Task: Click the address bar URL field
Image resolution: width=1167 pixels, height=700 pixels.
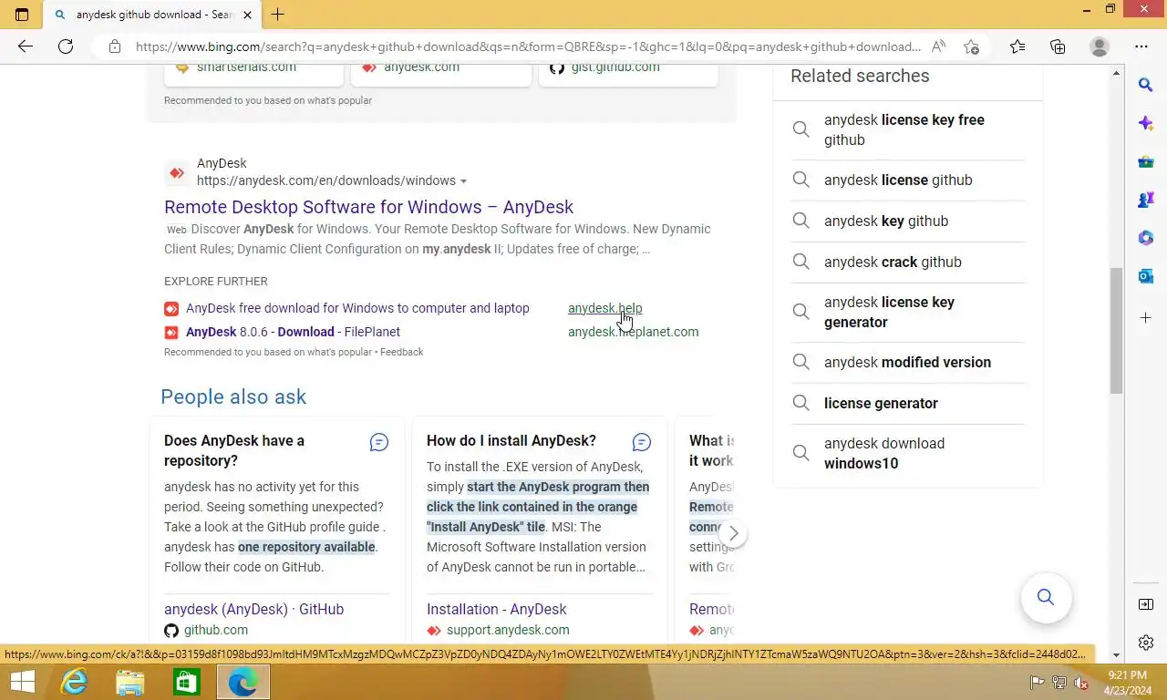Action: coord(528,46)
